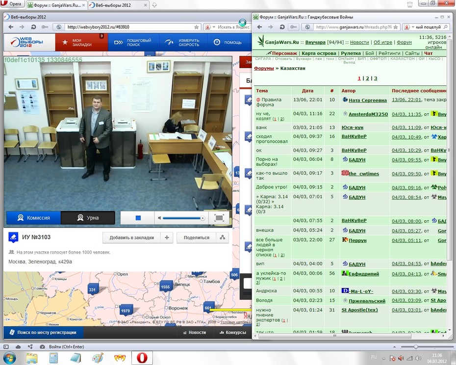Click the Войти (Ctrl+Enter) status bar button
456x365 pixels.
[66, 347]
